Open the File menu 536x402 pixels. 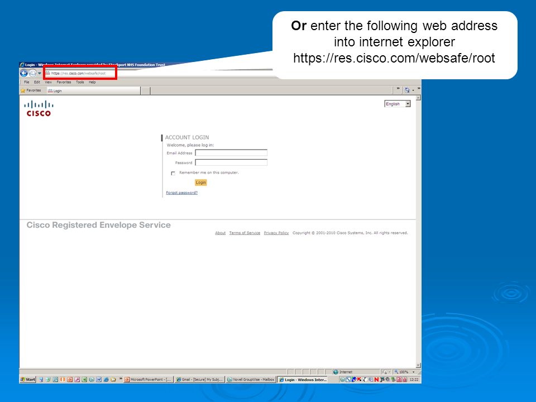[x=27, y=82]
